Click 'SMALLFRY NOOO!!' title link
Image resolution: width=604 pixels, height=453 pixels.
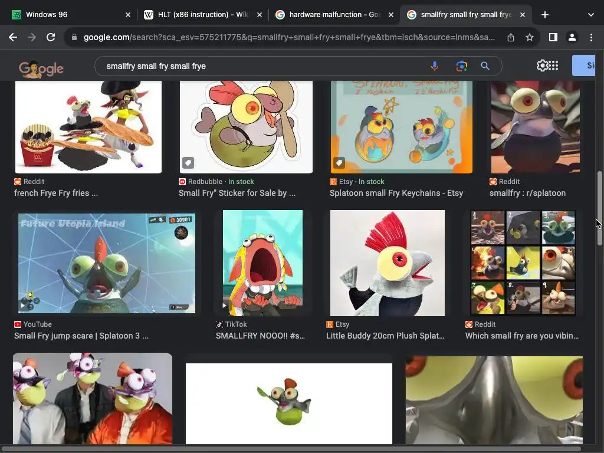(260, 336)
